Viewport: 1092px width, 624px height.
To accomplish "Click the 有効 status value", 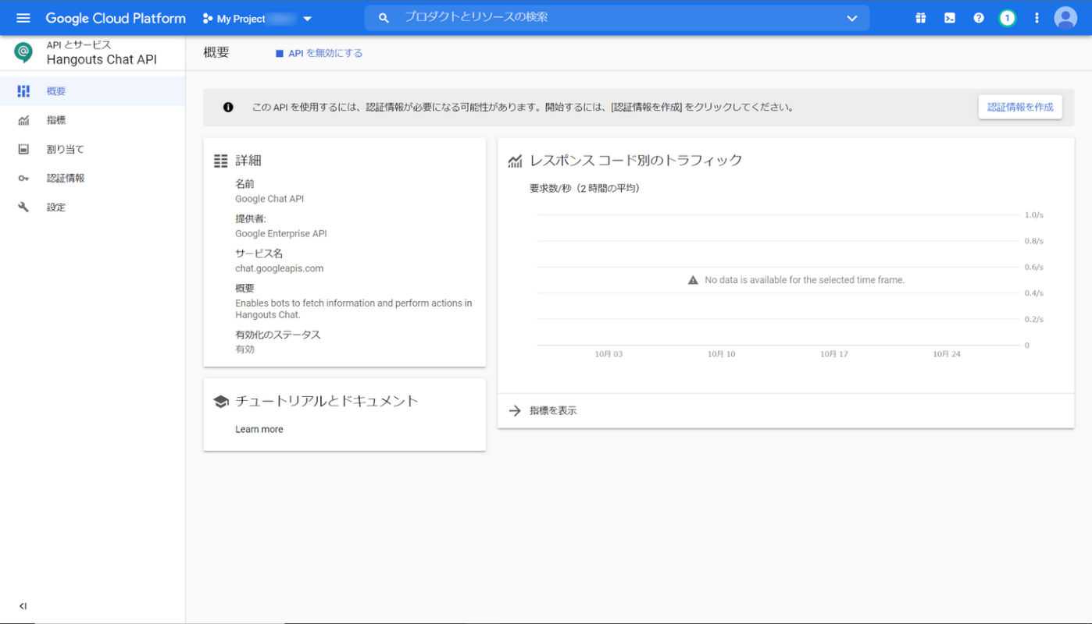I will pyautogui.click(x=244, y=349).
